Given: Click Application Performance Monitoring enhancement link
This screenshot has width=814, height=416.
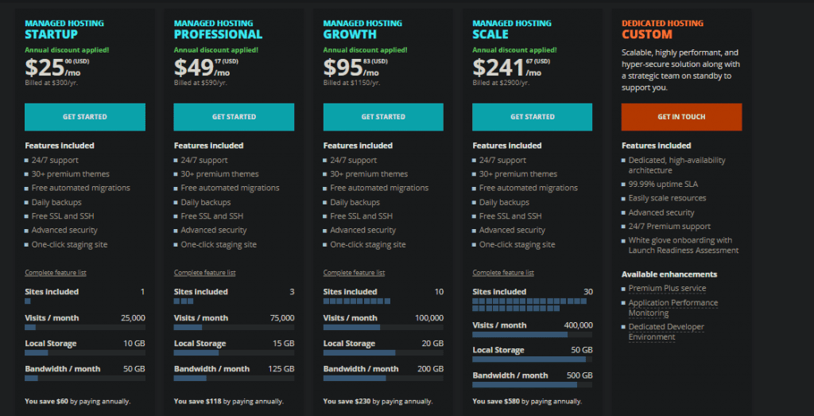Looking at the screenshot, I should (673, 308).
